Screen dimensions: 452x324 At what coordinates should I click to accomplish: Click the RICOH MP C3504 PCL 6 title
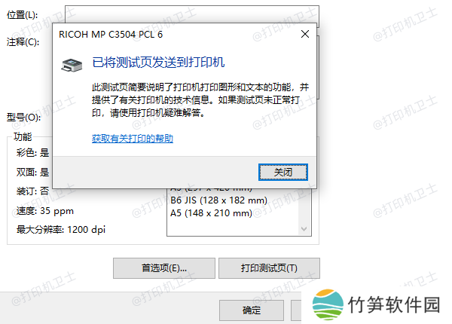click(111, 35)
